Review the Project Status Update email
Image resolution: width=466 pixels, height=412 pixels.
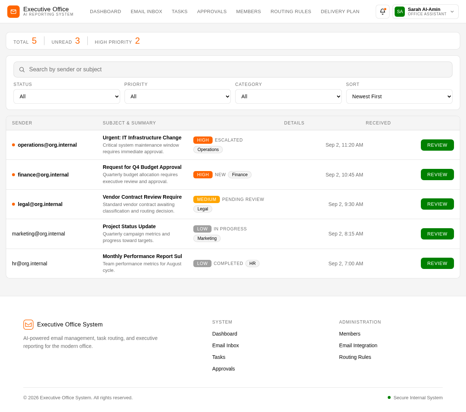point(437,234)
